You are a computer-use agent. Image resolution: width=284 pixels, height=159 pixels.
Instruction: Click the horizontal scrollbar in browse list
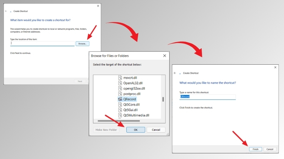coord(119,121)
